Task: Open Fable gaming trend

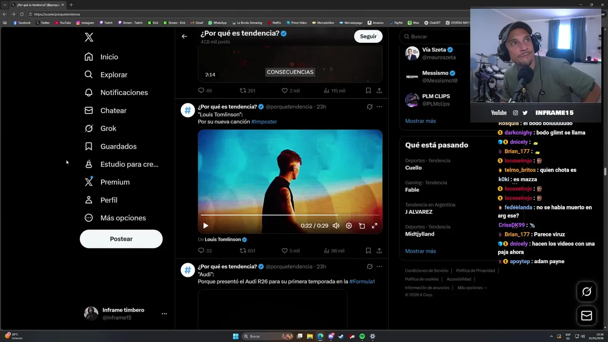Action: pyautogui.click(x=412, y=190)
